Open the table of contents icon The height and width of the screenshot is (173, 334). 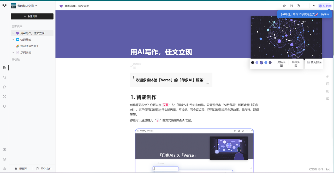[328, 84]
